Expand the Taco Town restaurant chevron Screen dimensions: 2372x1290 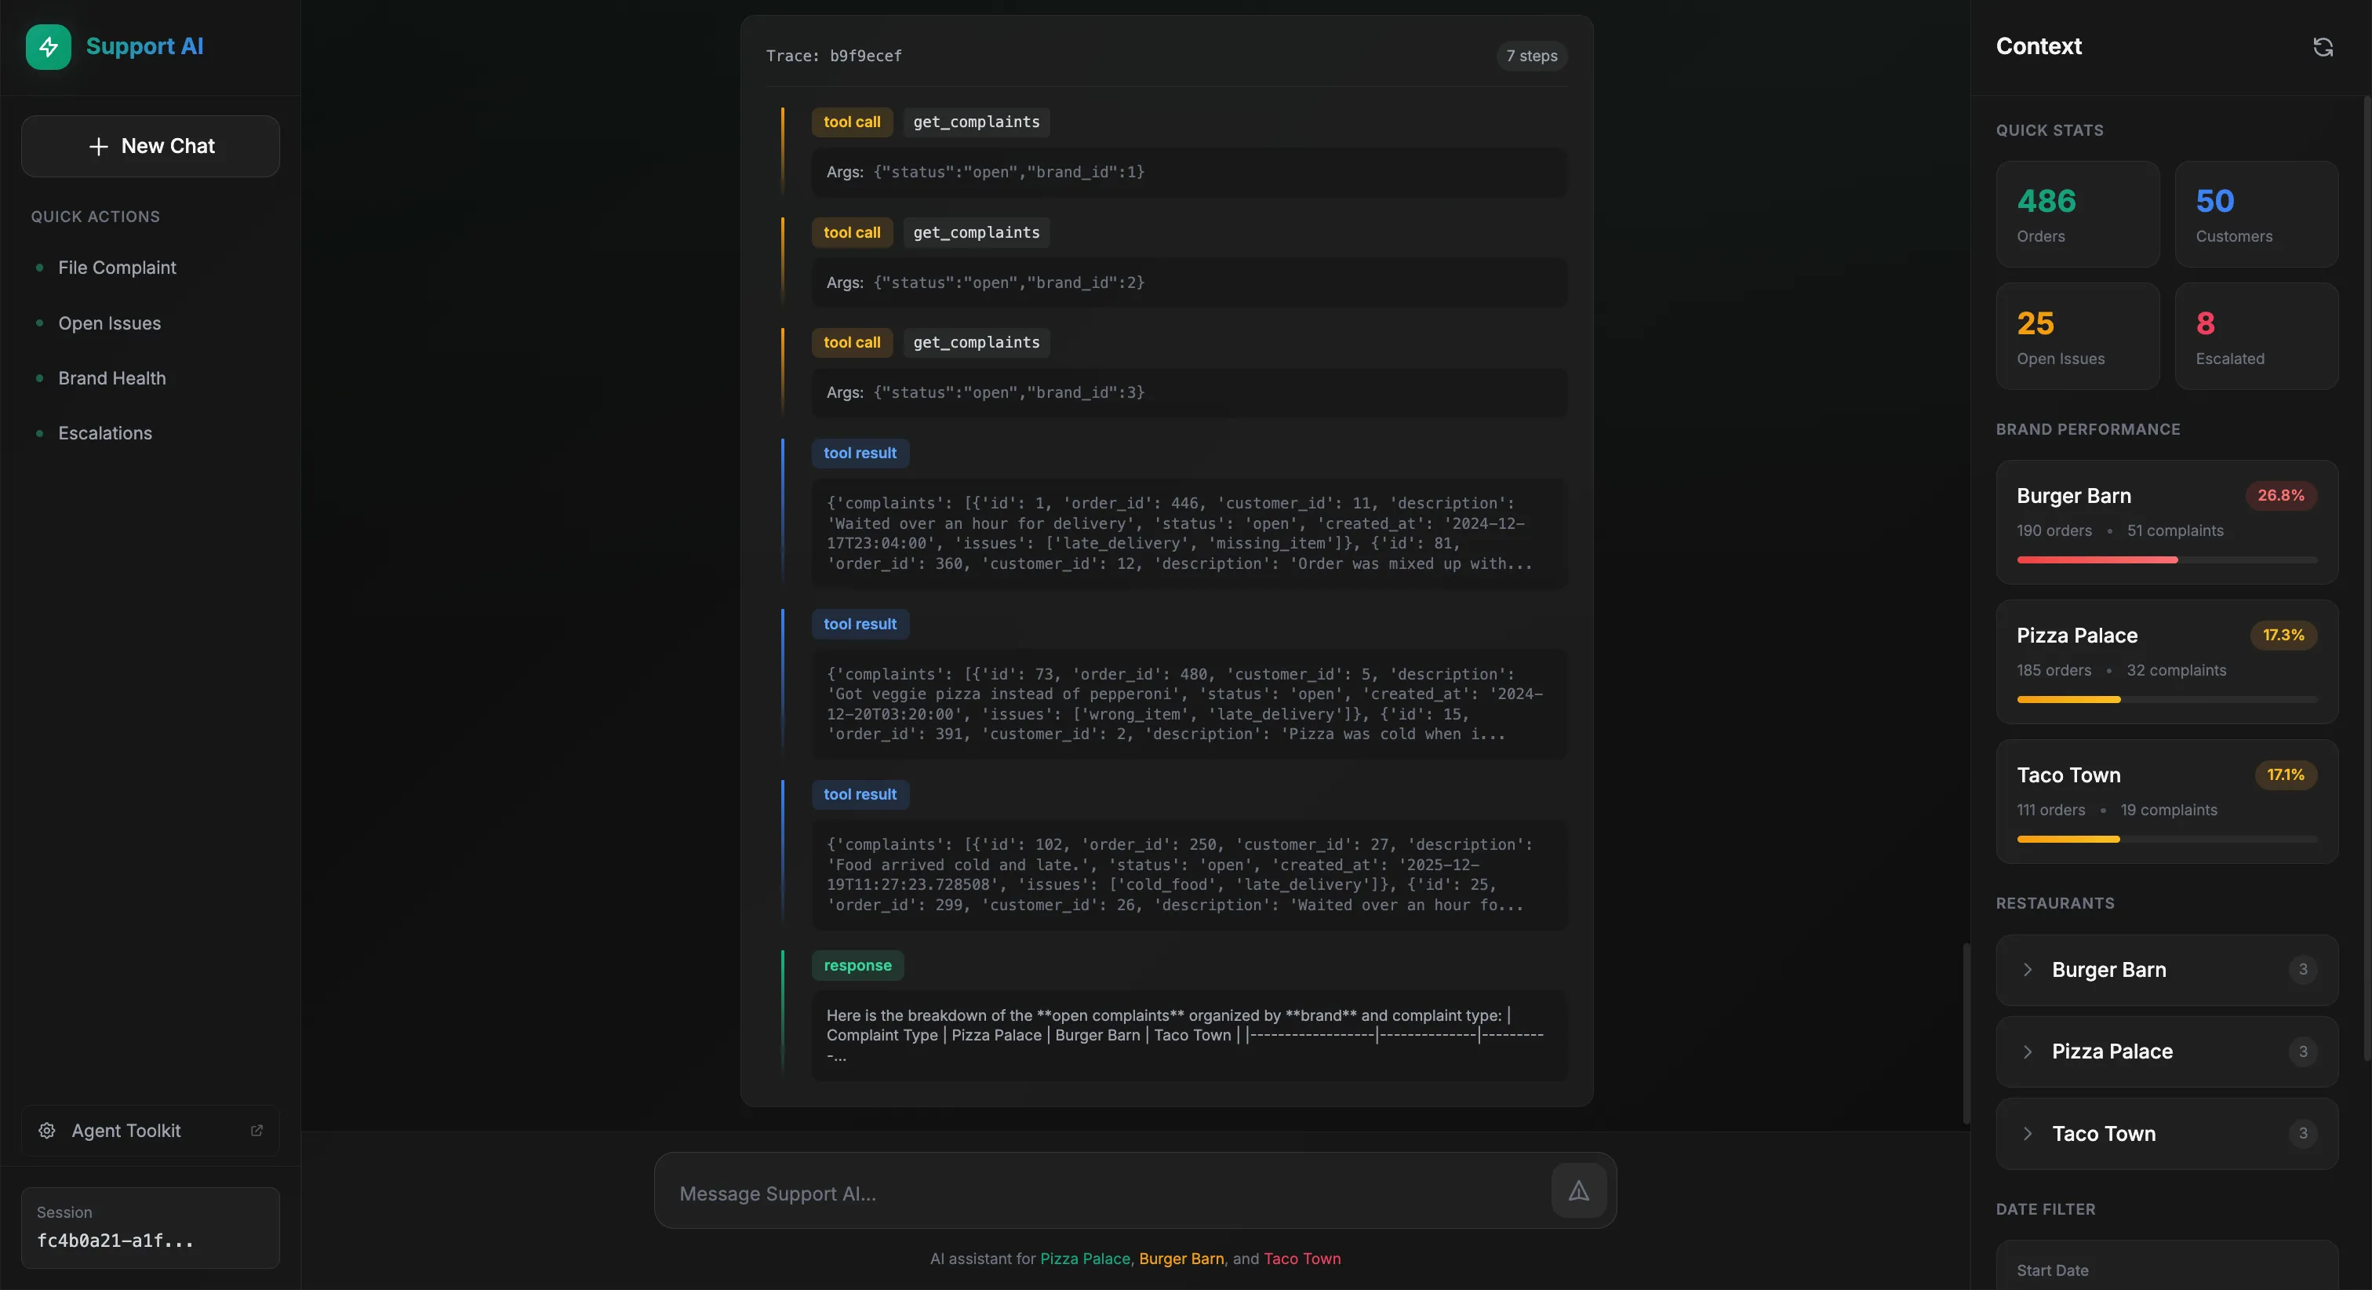click(x=2028, y=1133)
